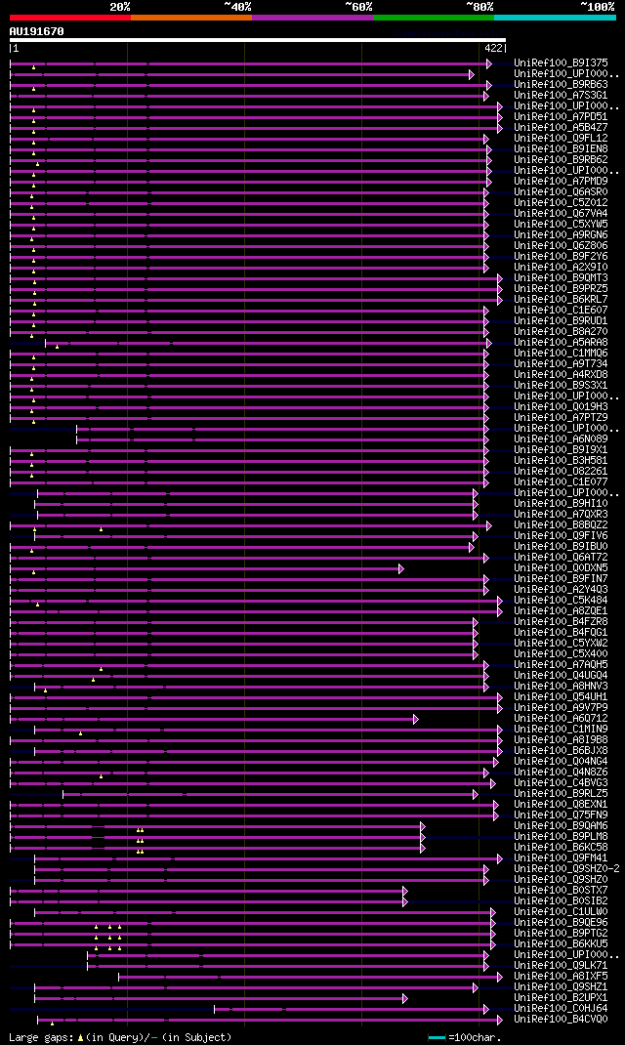Viewport: 625px width, 1045px height.
Task: Select hit label UniRef100_C5K484
Action: click(x=561, y=600)
